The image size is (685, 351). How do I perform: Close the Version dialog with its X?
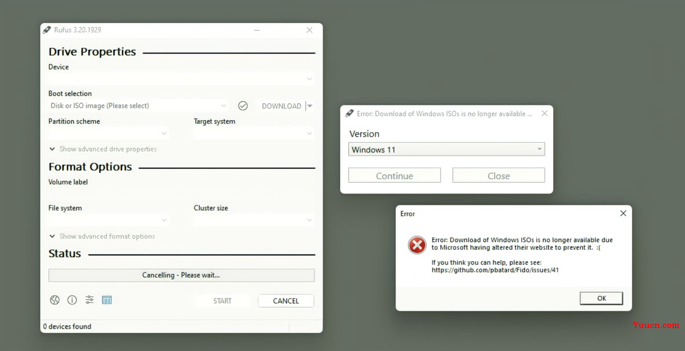tap(545, 114)
